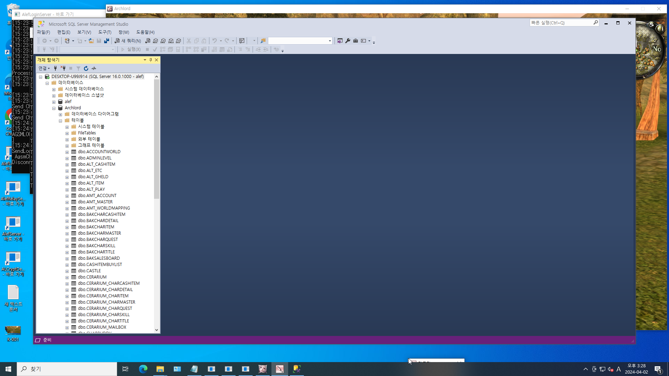Expand the FileTables folder
Image resolution: width=669 pixels, height=376 pixels.
(67, 133)
